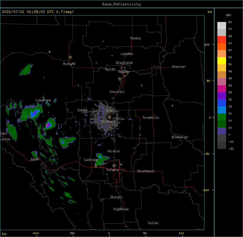Select the ThreeHills label
Screen dimensions: 243x237
(x=151, y=118)
